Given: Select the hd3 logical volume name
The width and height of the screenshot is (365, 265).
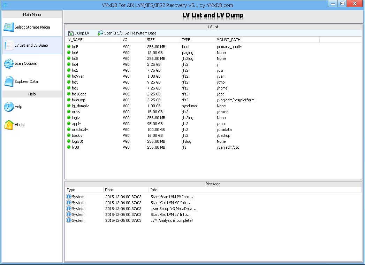Looking at the screenshot, I should (x=75, y=82).
